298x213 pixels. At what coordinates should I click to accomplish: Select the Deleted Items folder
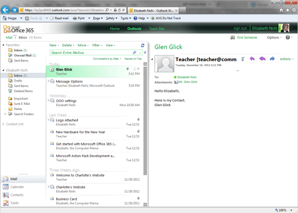point(23,91)
